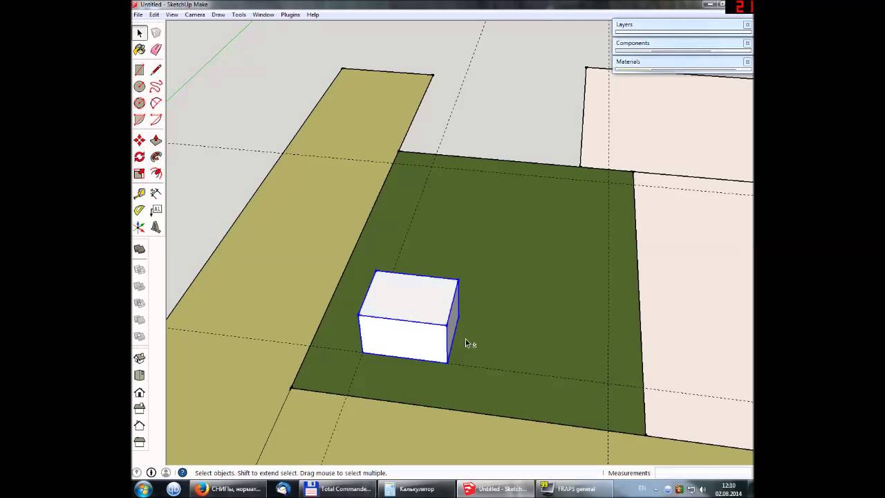This screenshot has height=498, width=885.
Task: Select the pink Eraser tool
Action: coord(156,50)
